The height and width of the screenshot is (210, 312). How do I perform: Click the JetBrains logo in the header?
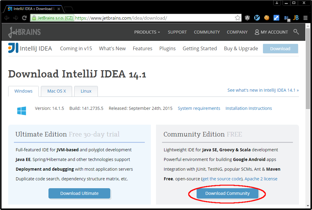(24, 32)
